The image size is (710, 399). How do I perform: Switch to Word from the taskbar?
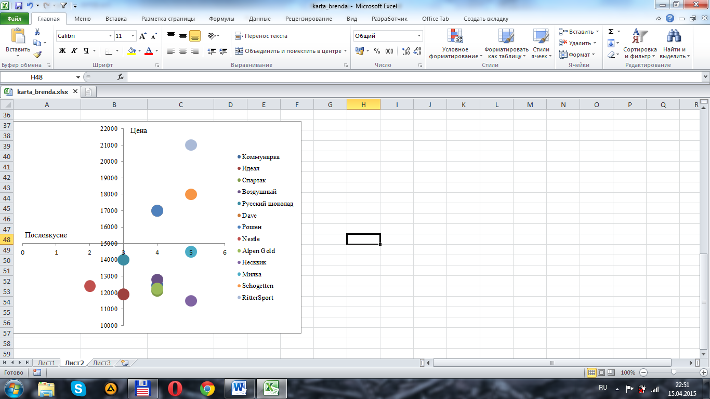(x=240, y=388)
